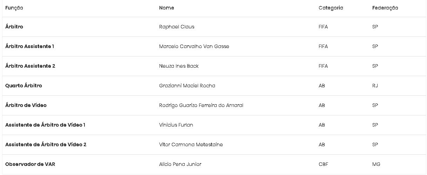
Task: Click the Árbitro Assistente 2 label
Action: click(30, 66)
